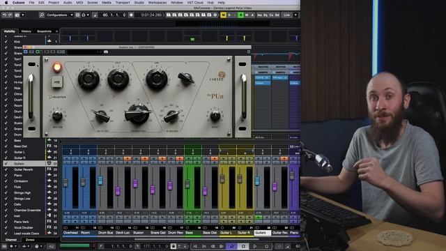Screen dimensions: 446x251
Task: Toggle visibility check for Flute channel
Action: click(6, 187)
